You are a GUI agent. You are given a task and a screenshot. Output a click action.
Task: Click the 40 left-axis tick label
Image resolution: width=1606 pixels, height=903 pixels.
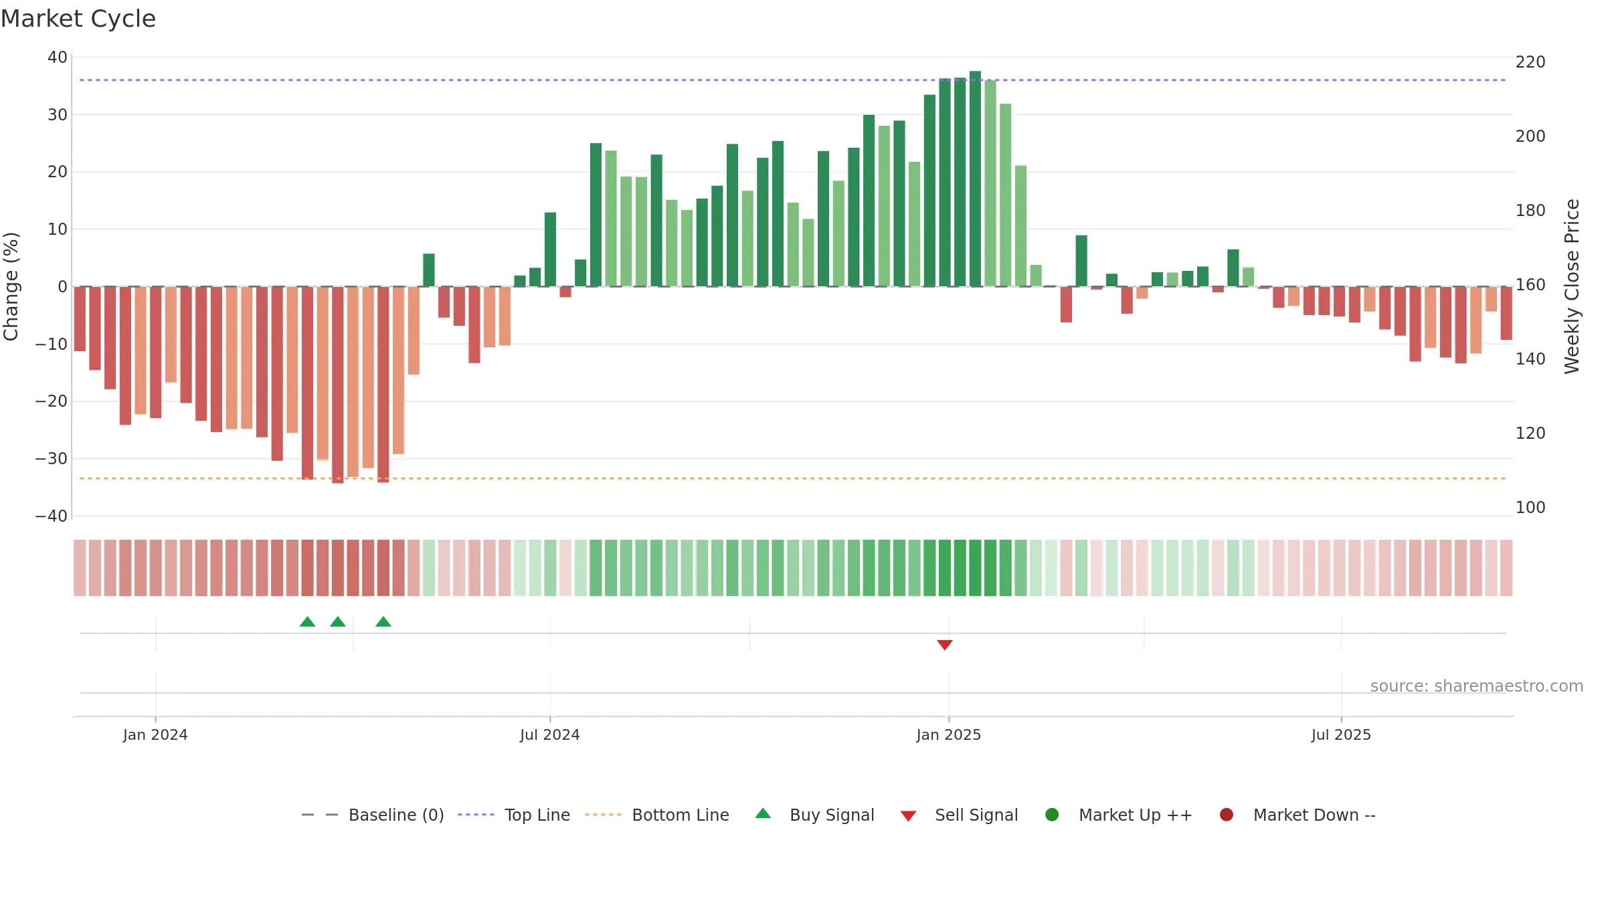point(58,58)
